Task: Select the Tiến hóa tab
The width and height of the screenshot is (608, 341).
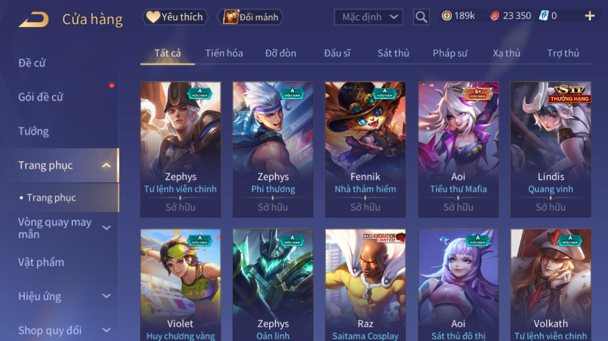Action: point(224,53)
